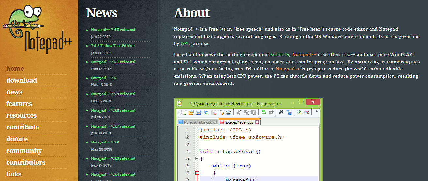Image resolution: width=428 pixels, height=181 pixels.
Task: Open the contributors page
Action: (26, 162)
